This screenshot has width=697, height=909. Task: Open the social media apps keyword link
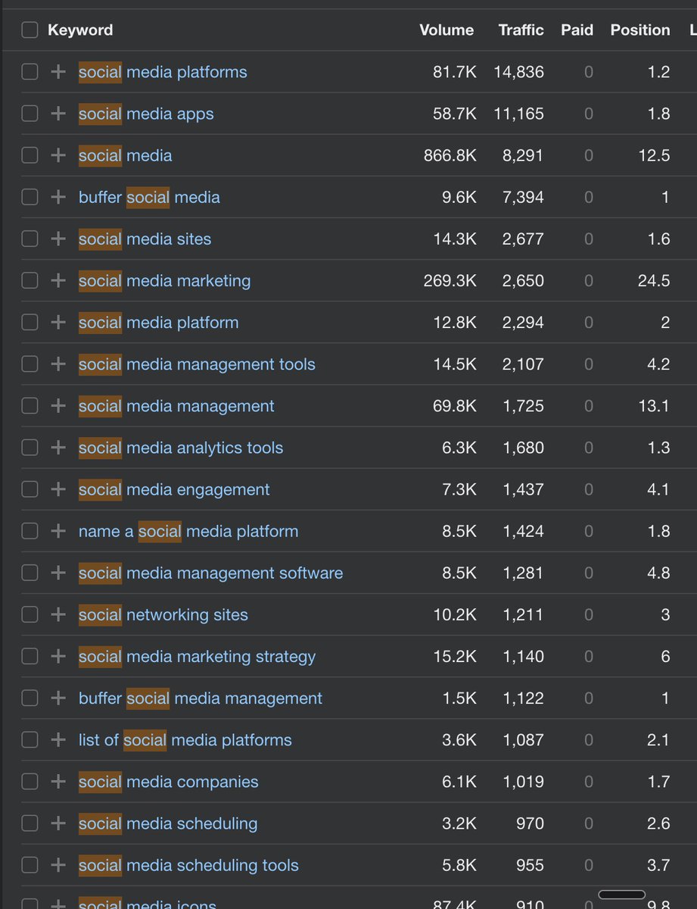pyautogui.click(x=146, y=114)
